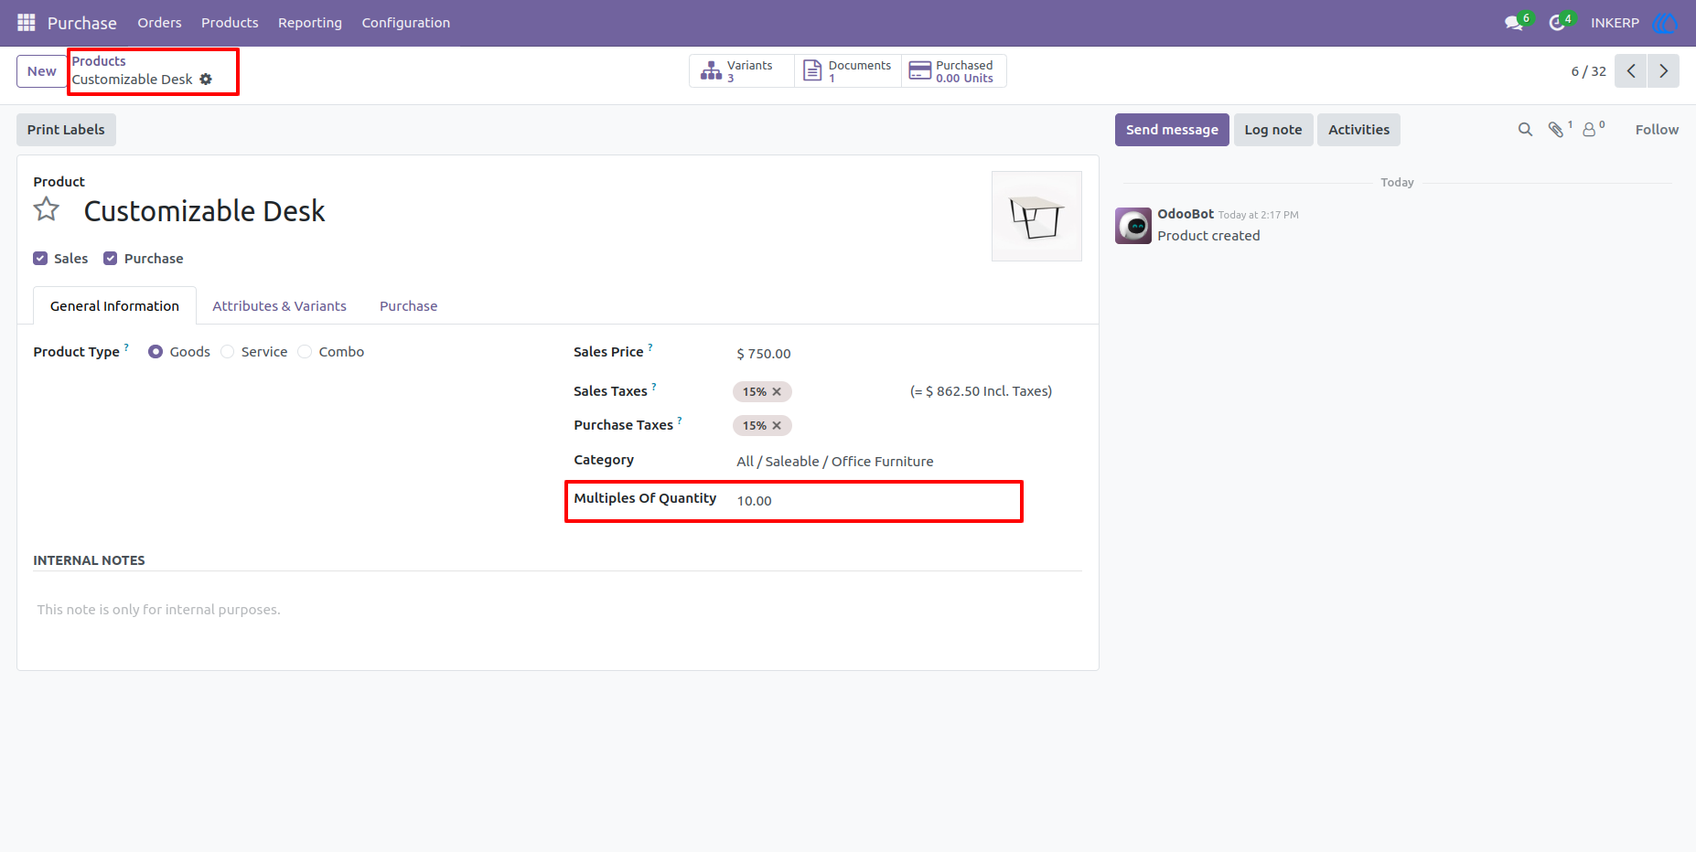Viewport: 1696px width, 852px height.
Task: Open the apps grid menu icon
Action: (x=27, y=22)
